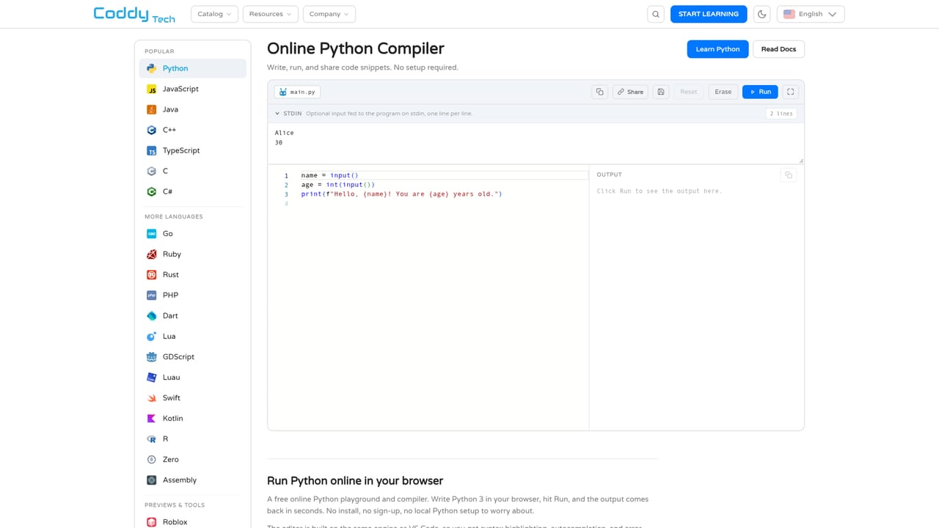Collapse the STDIN section chevron
This screenshot has height=528, width=939.
(x=277, y=114)
